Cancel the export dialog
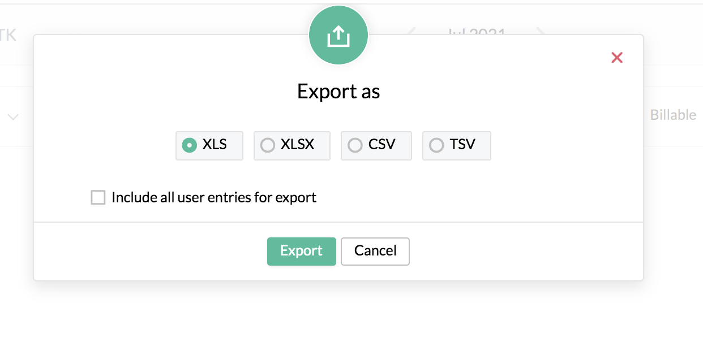 [375, 251]
